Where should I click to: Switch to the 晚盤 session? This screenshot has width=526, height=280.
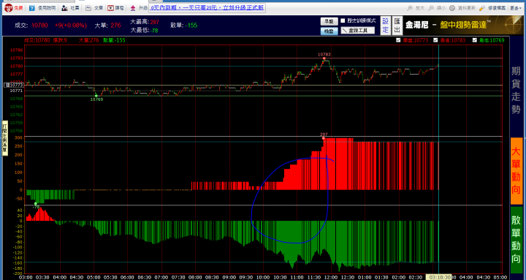[x=329, y=31]
